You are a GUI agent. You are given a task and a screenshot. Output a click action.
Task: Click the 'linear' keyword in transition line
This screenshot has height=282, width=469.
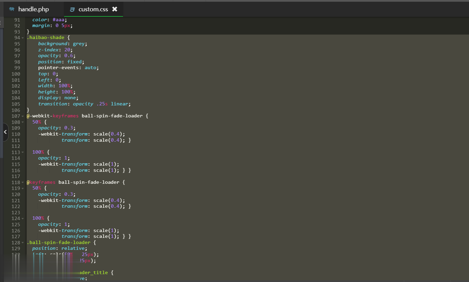(x=120, y=104)
